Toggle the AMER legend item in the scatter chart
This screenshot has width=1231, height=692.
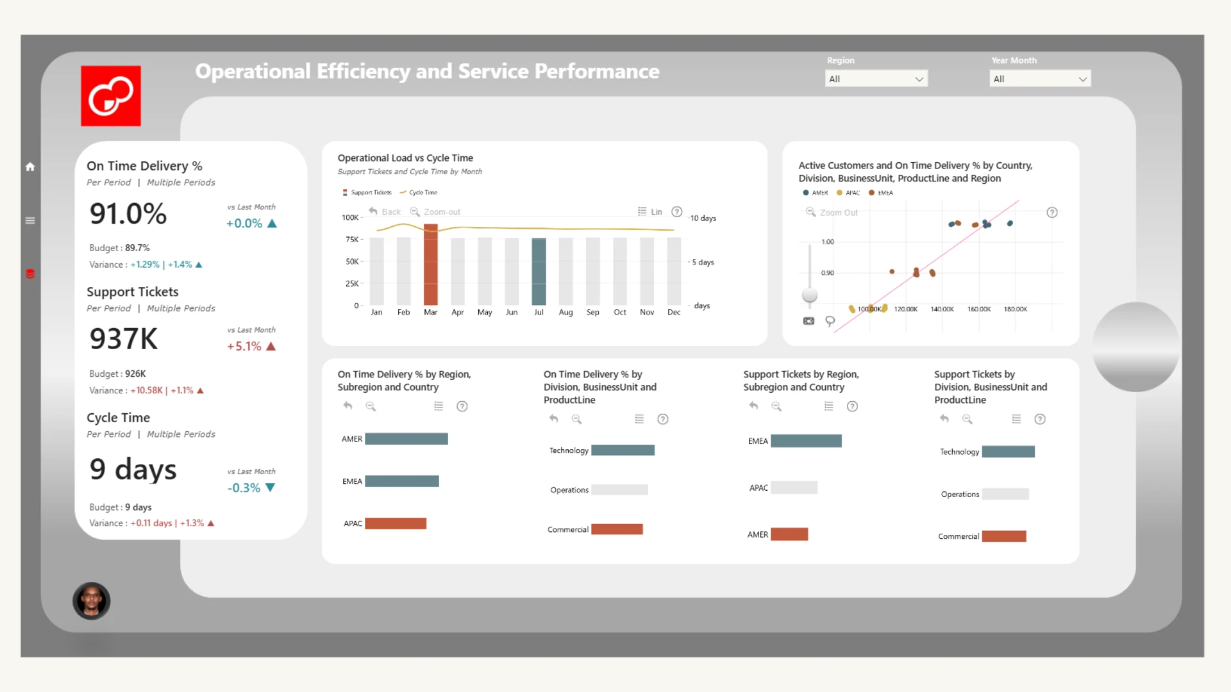[x=816, y=193]
